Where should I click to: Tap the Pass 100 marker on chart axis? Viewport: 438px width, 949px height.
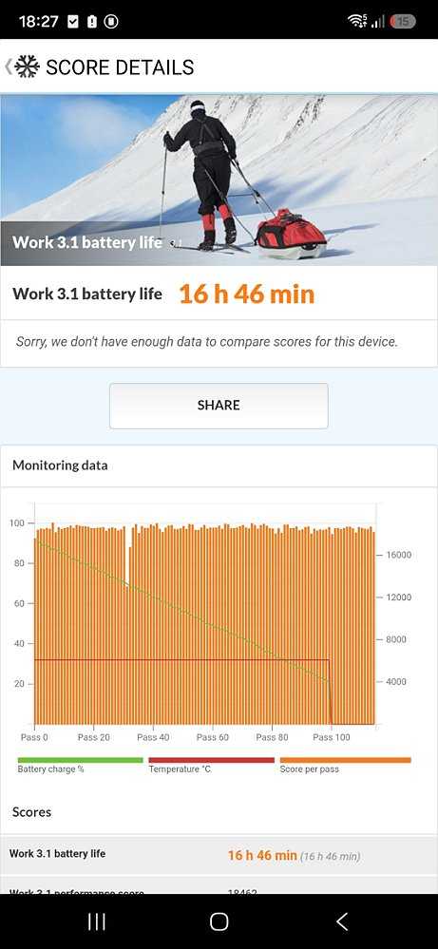(332, 737)
